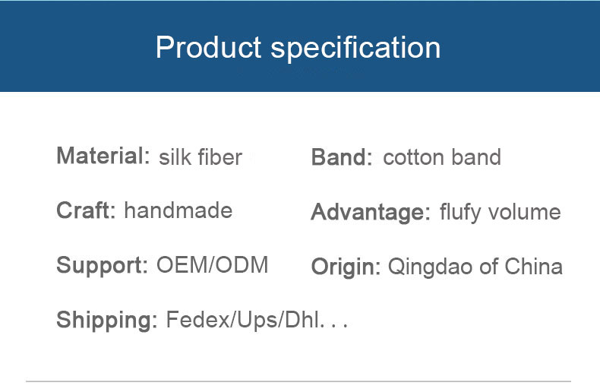The width and height of the screenshot is (600, 392).
Task: Click the gray horizontal divider line
Action: pos(298,381)
